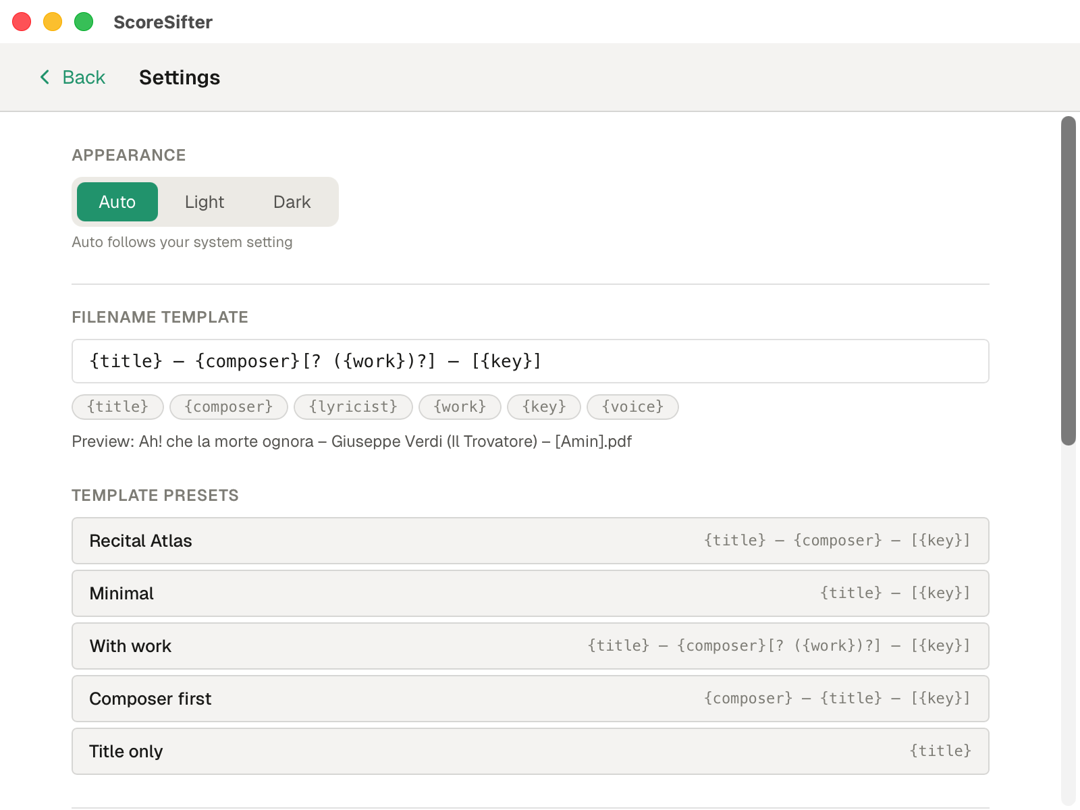The width and height of the screenshot is (1080, 810).
Task: Apply the Title only preset
Action: 530,751
